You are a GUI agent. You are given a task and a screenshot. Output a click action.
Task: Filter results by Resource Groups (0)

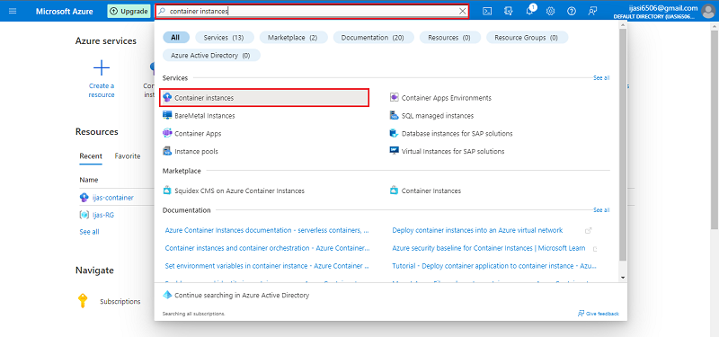pos(527,38)
